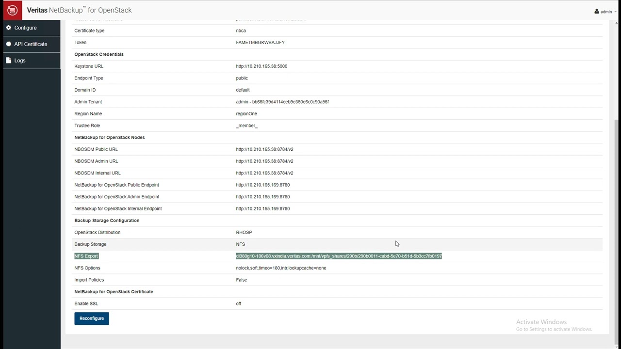Click the Keystone URL label
Viewport: 621px width, 349px height.
click(x=89, y=66)
